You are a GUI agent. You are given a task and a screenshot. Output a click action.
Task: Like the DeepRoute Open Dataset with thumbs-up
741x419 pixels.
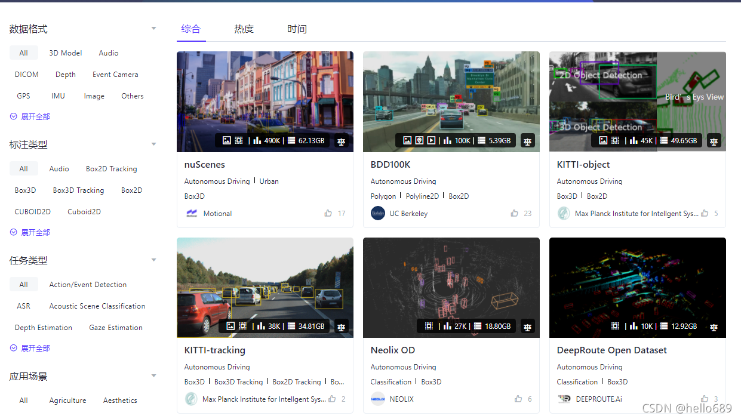[705, 399]
